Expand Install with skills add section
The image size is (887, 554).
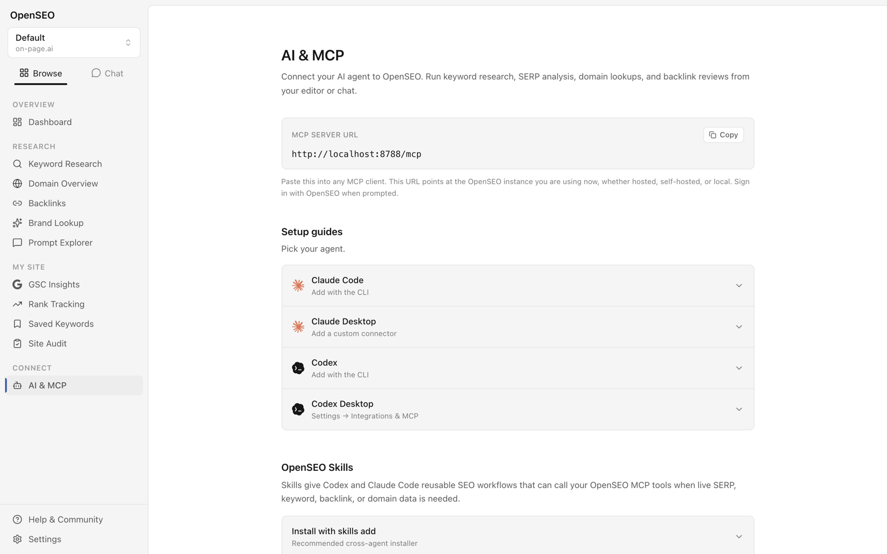518,536
